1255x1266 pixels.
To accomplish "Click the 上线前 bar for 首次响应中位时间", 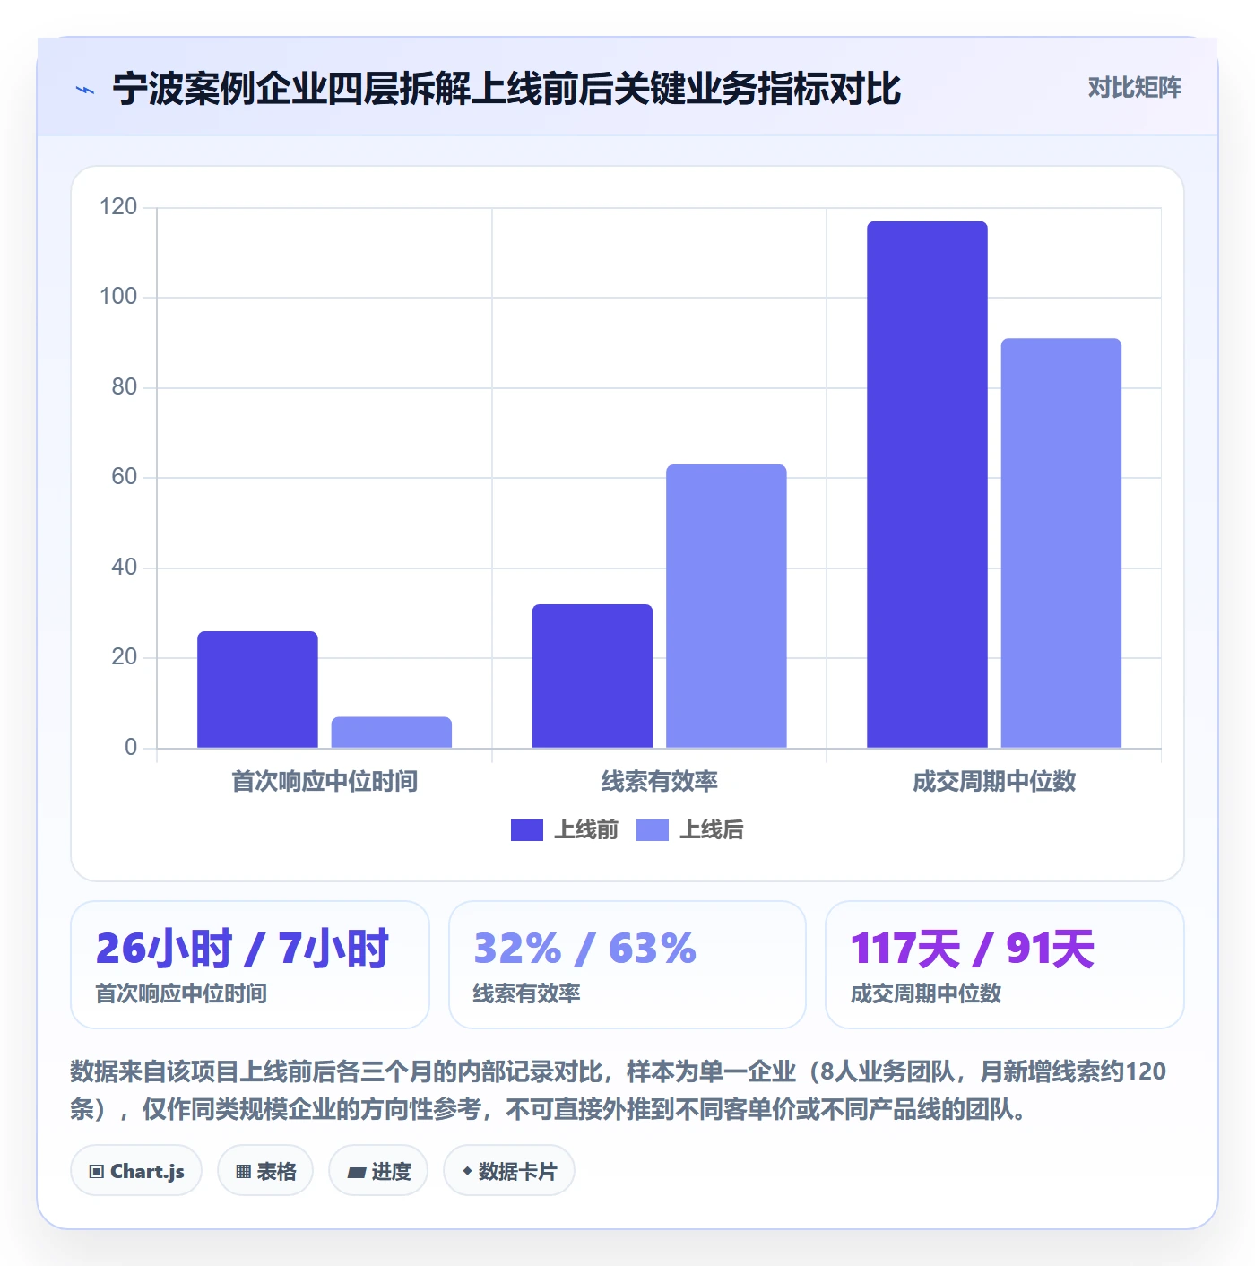I will click(257, 689).
